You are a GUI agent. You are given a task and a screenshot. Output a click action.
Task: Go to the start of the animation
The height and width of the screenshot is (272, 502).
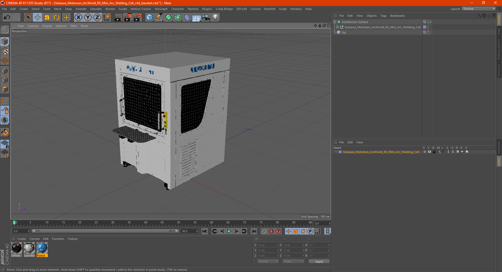205,231
